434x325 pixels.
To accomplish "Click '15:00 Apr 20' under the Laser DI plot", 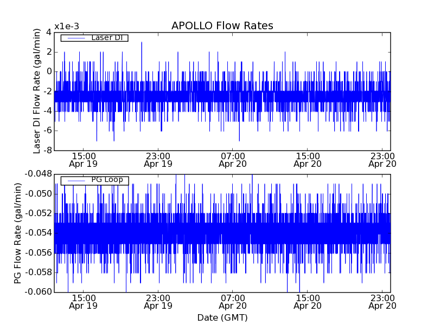I will [x=308, y=160].
